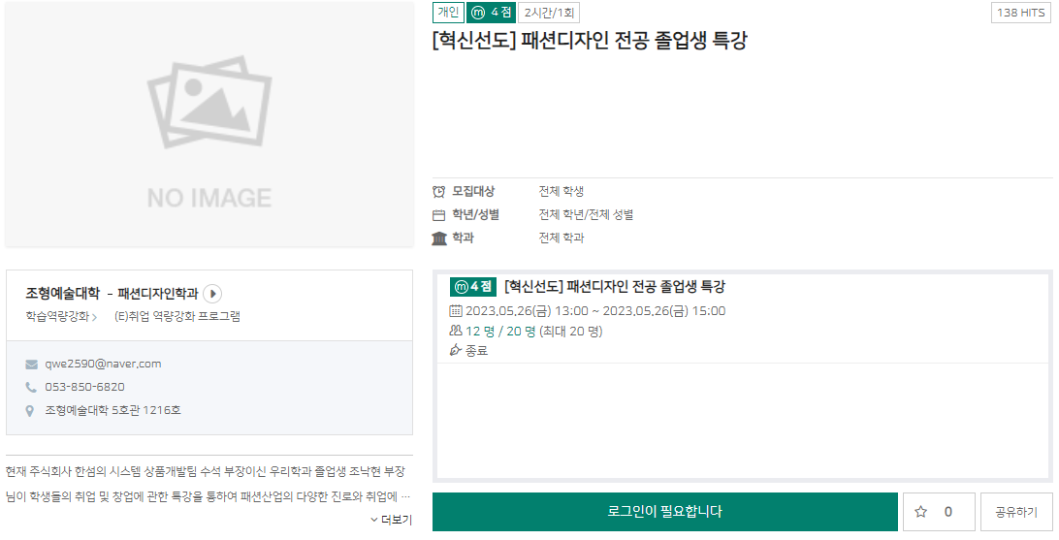Click the people icon beside 12 명 / 20 명

click(x=456, y=332)
